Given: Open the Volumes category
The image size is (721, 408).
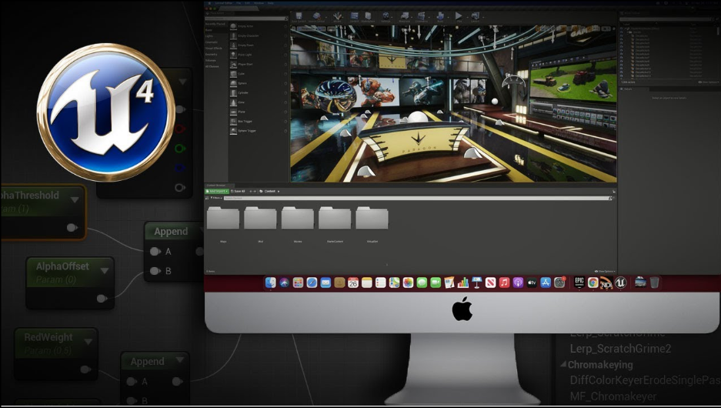Looking at the screenshot, I should [x=211, y=60].
